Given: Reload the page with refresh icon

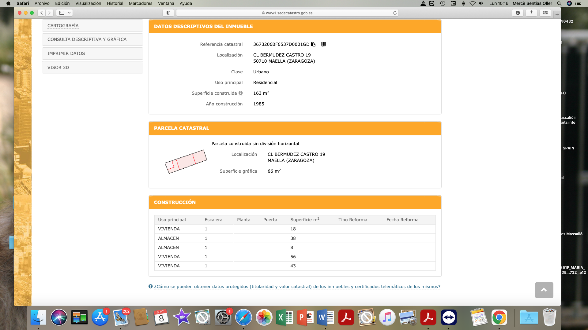Looking at the screenshot, I should 395,13.
